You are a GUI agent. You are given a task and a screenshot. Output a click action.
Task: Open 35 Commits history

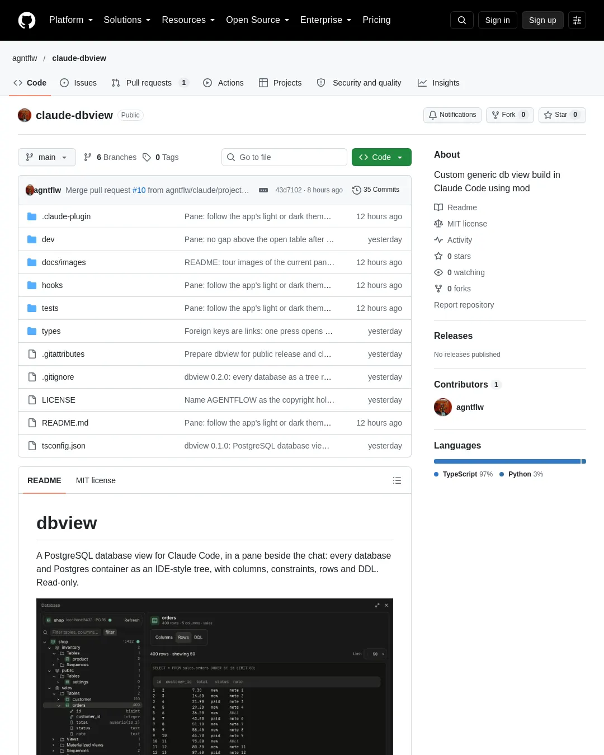[x=376, y=190]
